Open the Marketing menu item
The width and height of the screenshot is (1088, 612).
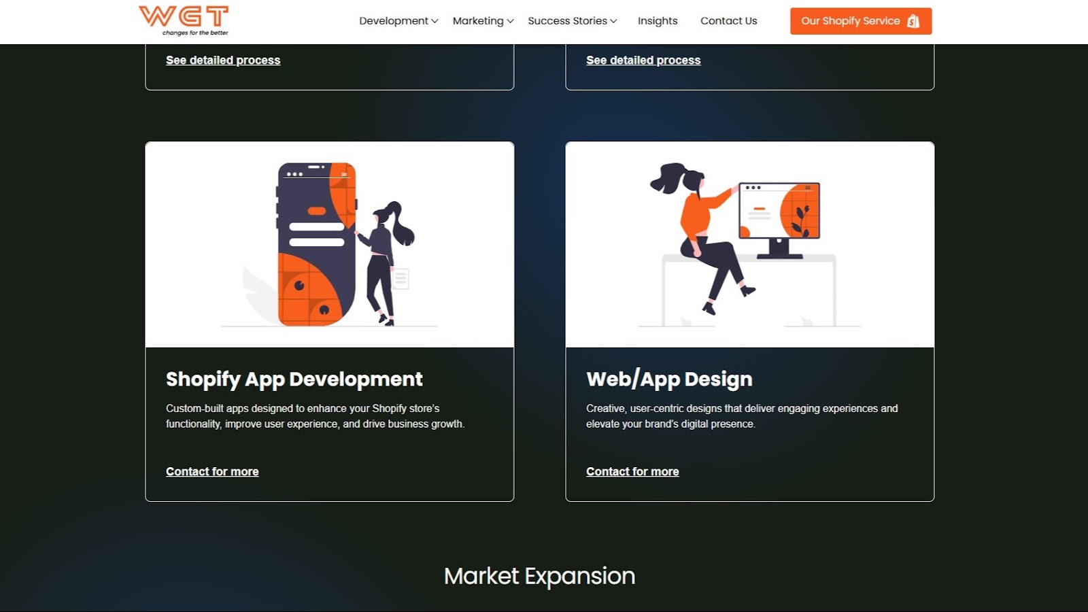click(x=478, y=21)
